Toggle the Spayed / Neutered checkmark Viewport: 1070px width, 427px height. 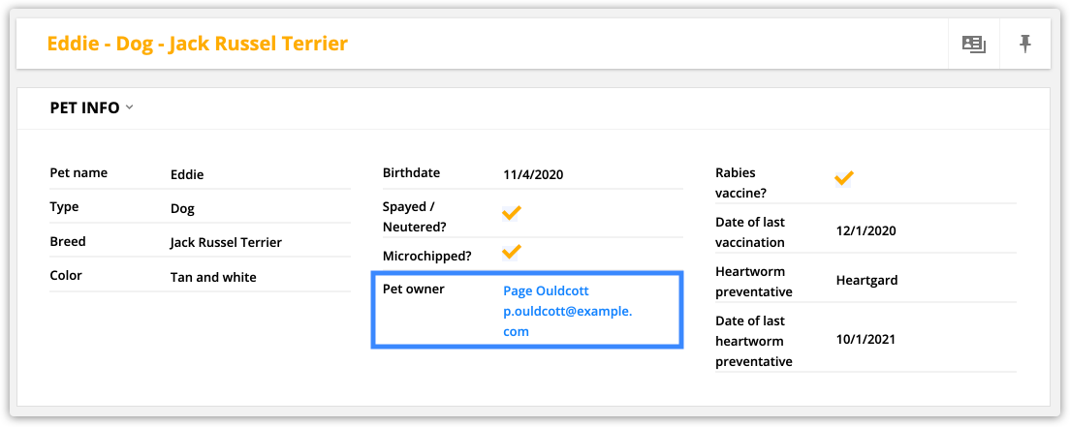(512, 213)
